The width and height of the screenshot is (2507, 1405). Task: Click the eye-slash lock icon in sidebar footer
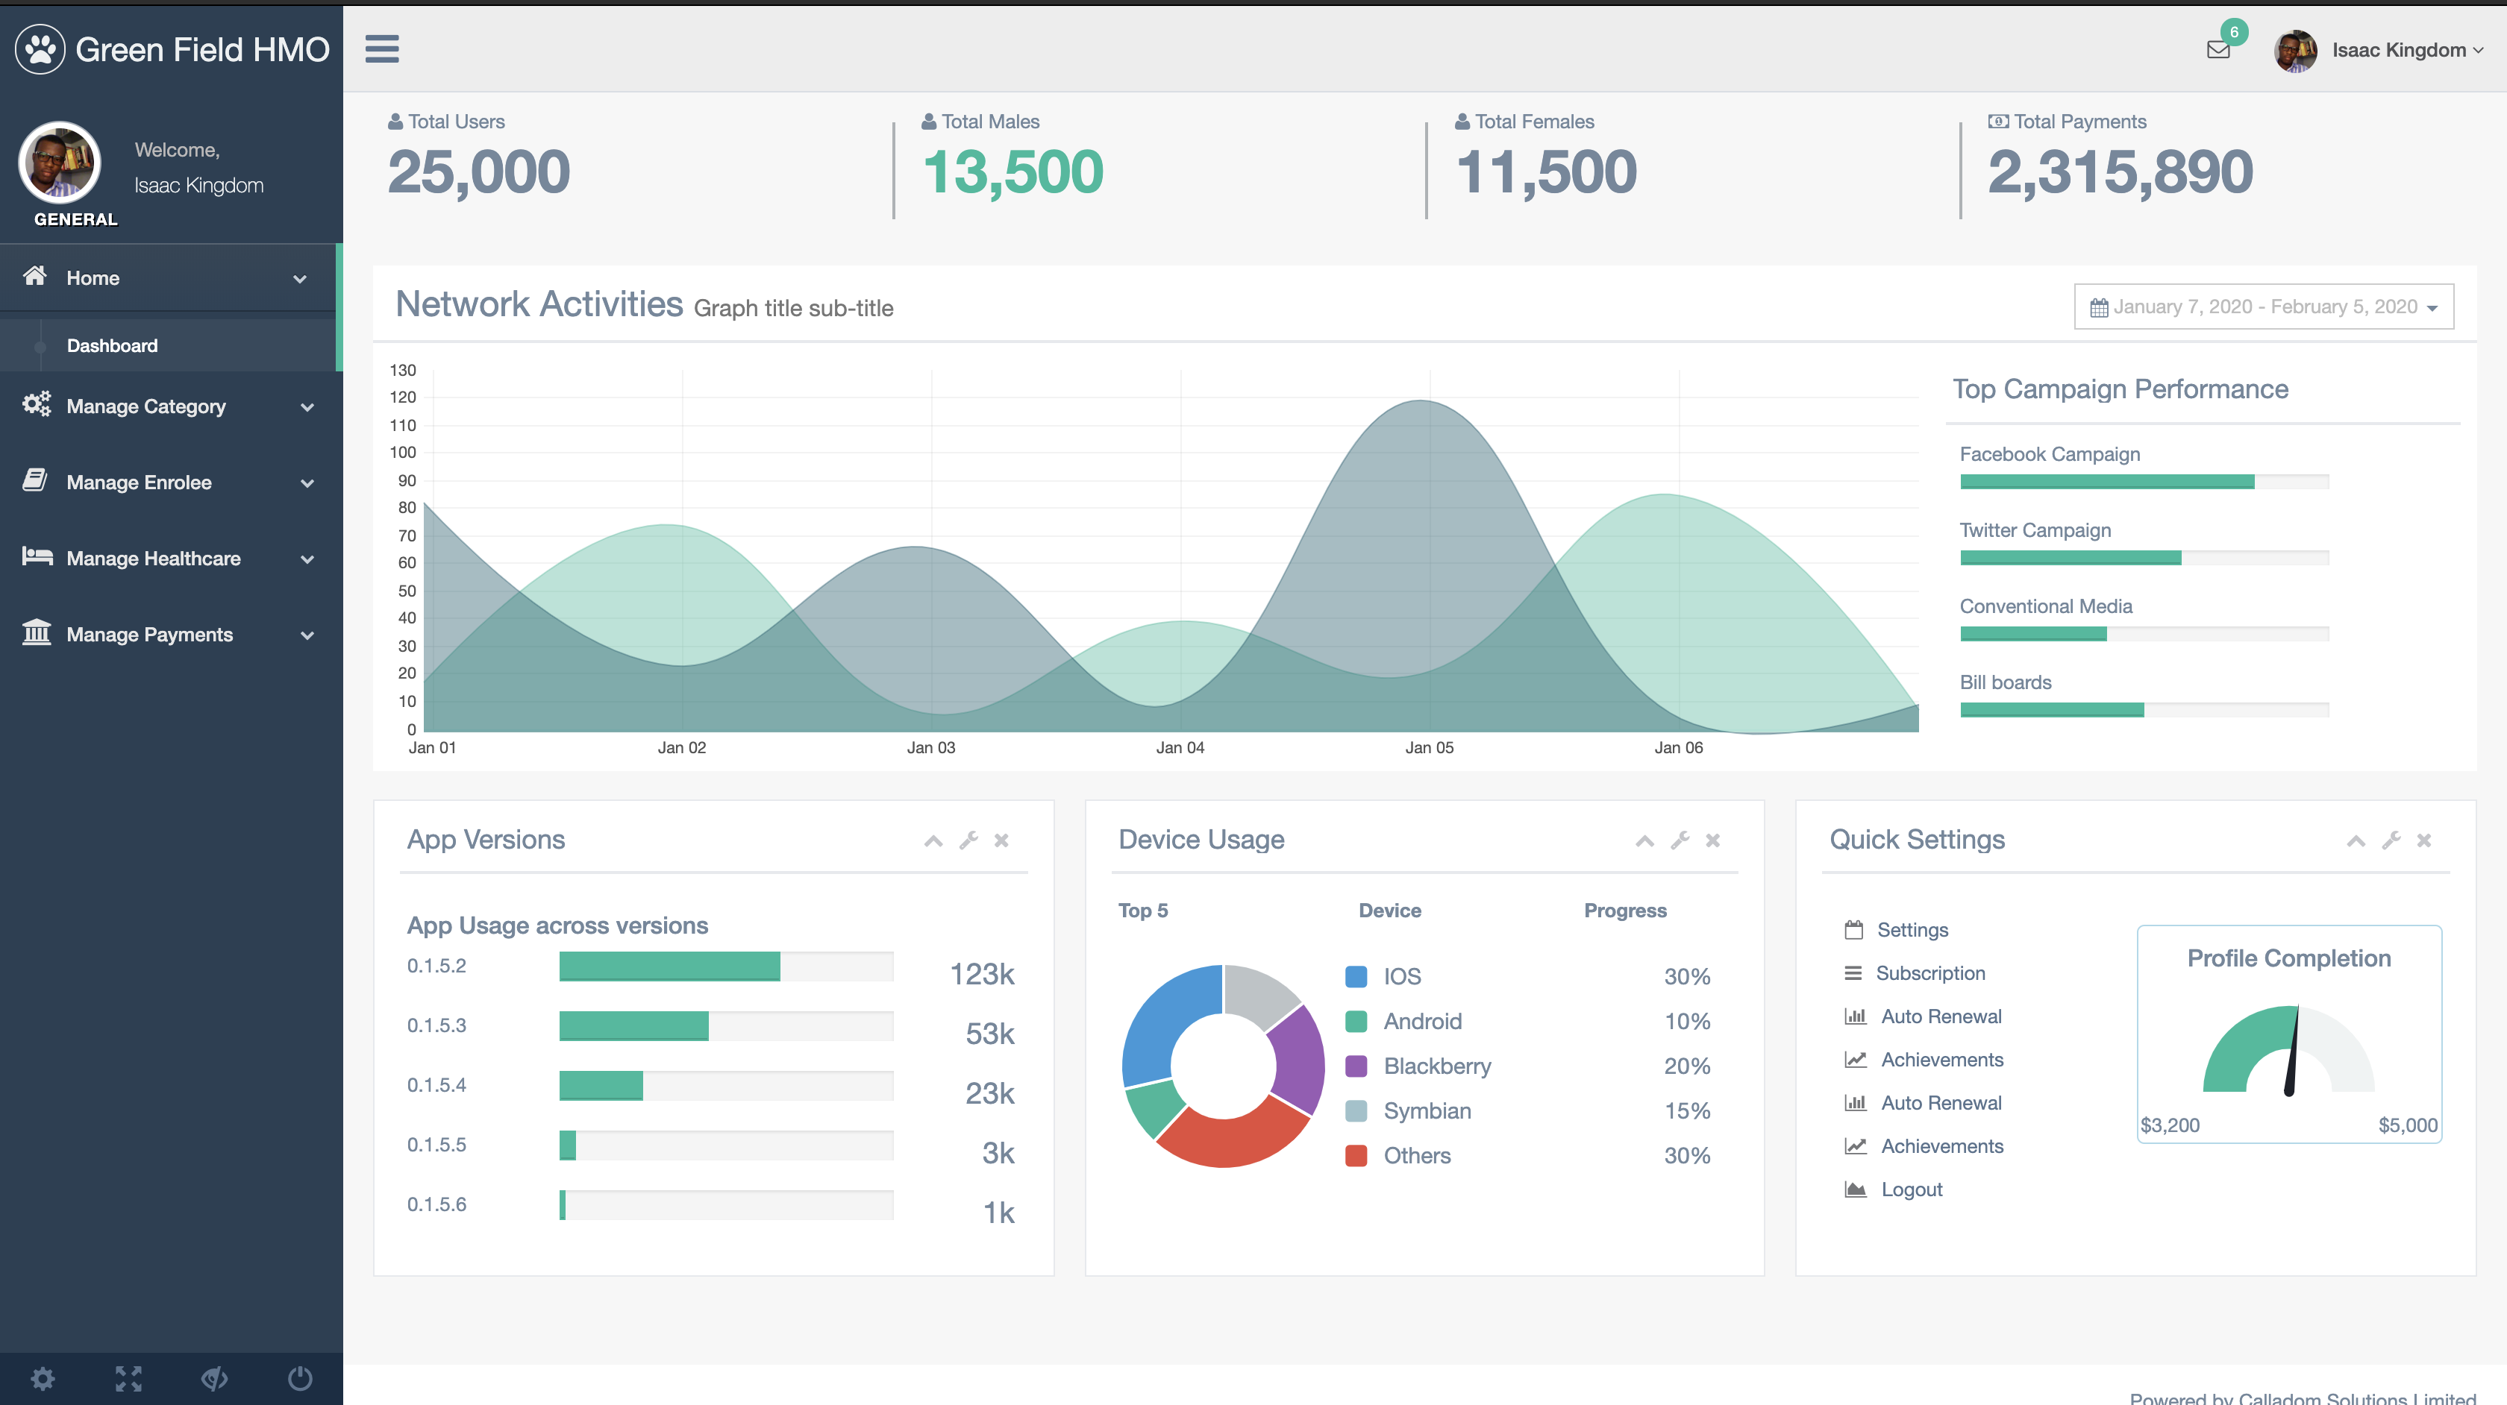point(214,1377)
